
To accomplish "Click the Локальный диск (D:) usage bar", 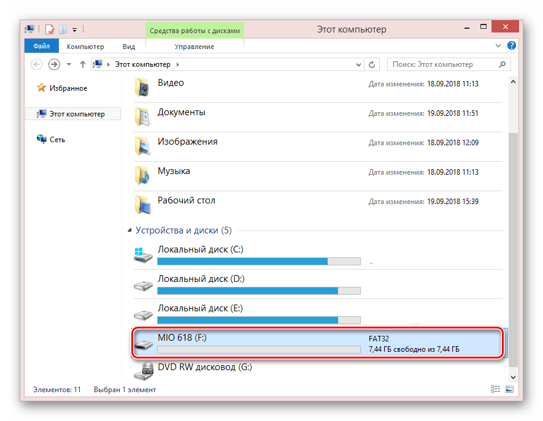I will point(258,290).
